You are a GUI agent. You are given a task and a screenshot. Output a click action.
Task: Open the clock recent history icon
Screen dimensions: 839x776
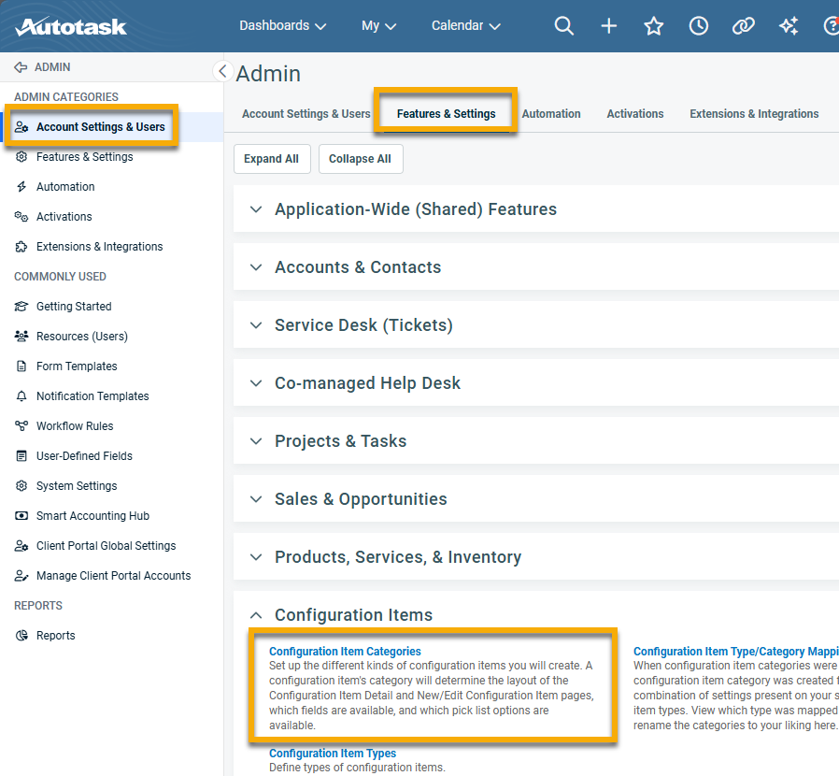(x=698, y=25)
